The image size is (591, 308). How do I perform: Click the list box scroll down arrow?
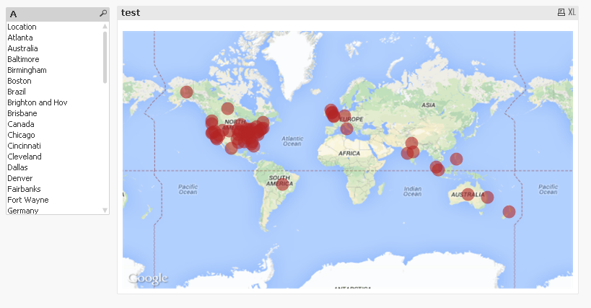pos(105,211)
